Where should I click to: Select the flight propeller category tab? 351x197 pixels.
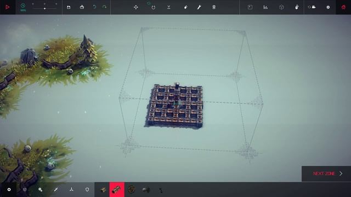point(71,190)
